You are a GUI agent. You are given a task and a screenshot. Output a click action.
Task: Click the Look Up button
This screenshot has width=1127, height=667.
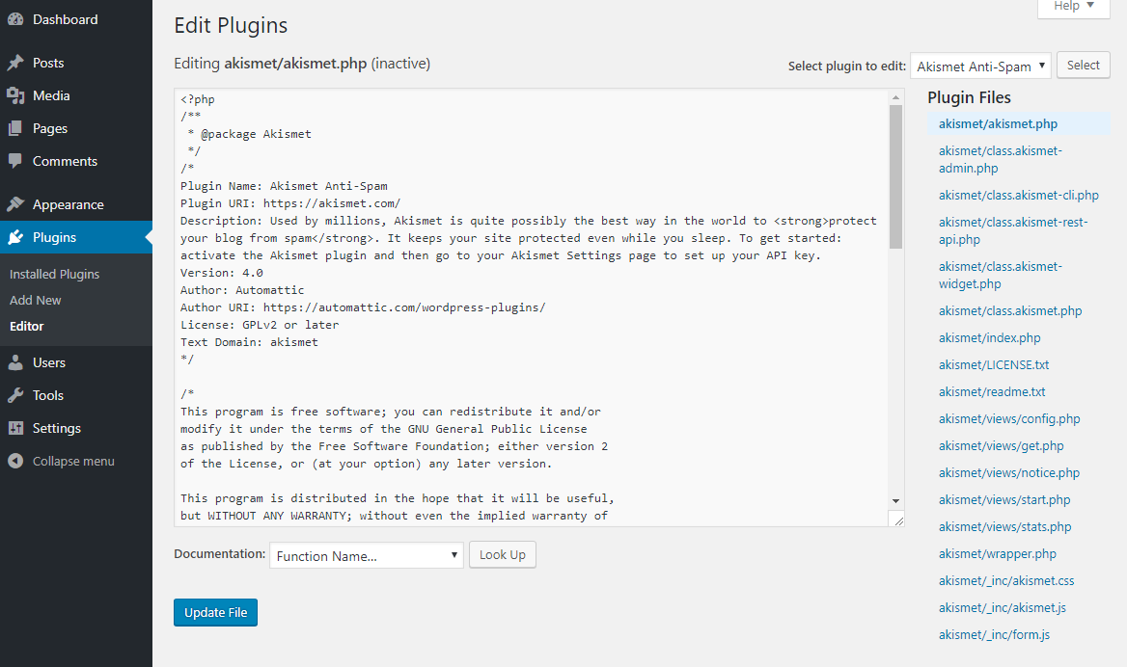pos(503,555)
